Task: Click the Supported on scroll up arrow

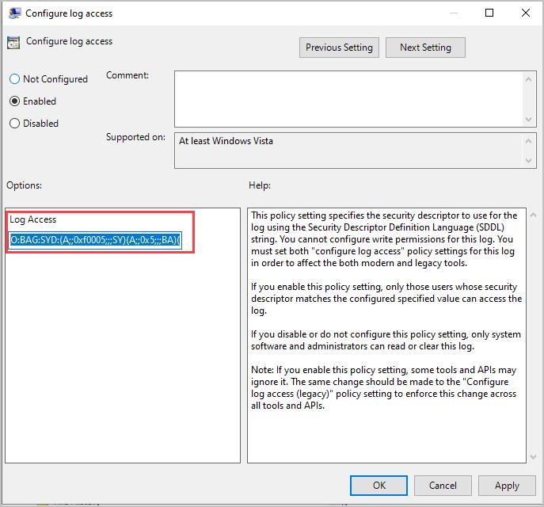Action: (529, 140)
